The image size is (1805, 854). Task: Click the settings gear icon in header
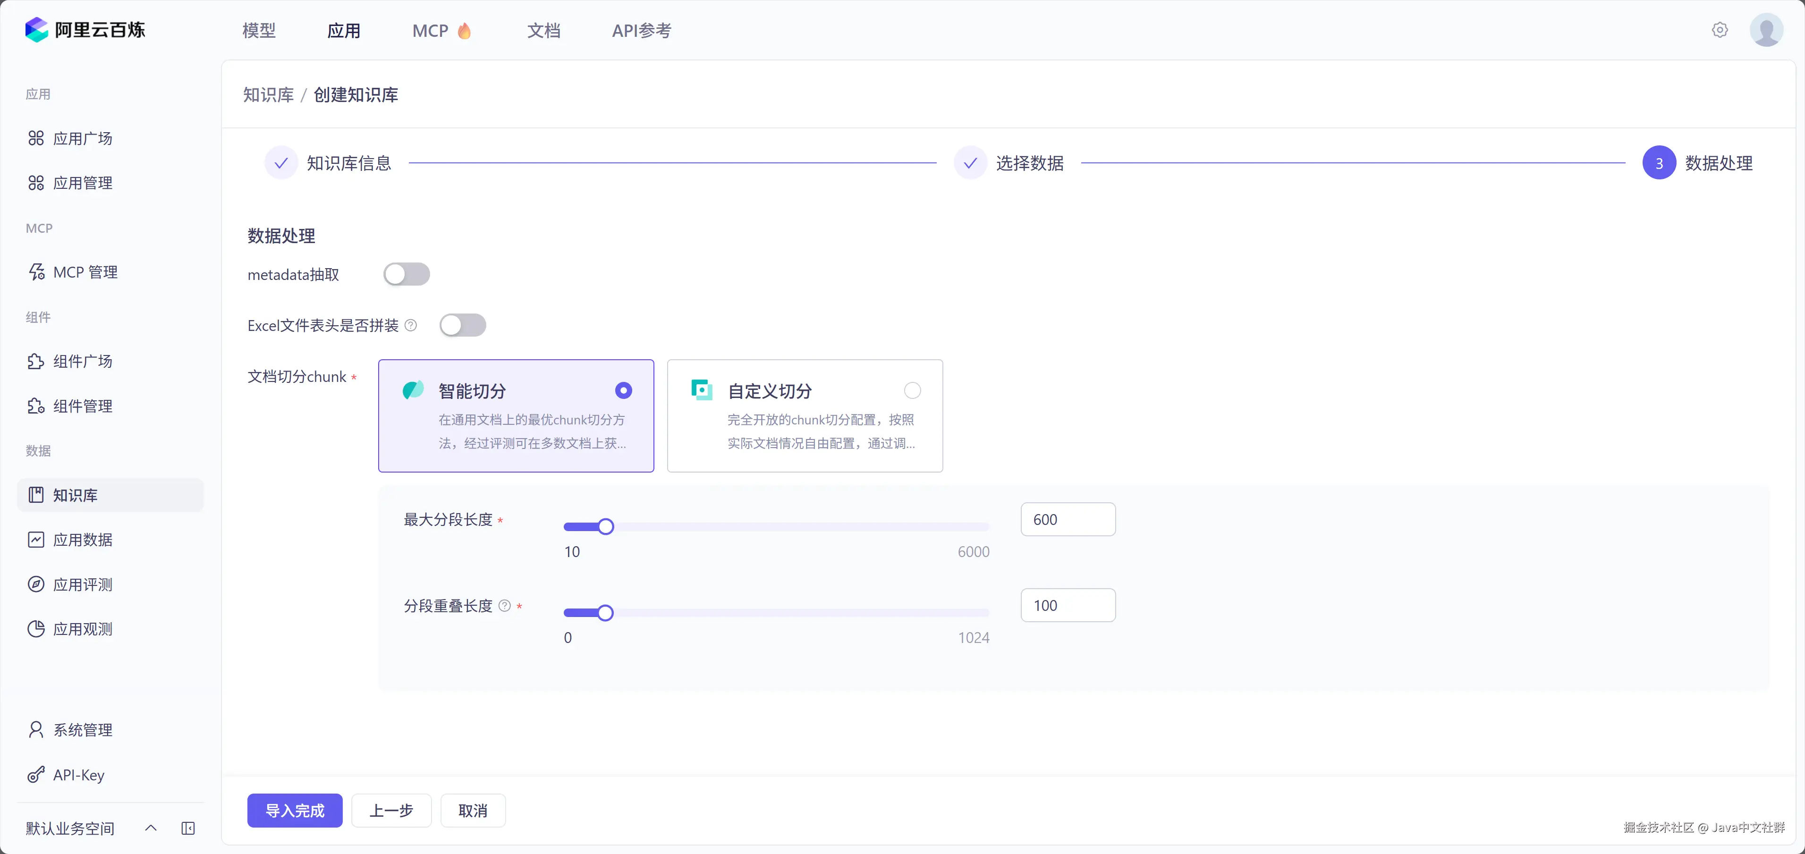[x=1720, y=30]
